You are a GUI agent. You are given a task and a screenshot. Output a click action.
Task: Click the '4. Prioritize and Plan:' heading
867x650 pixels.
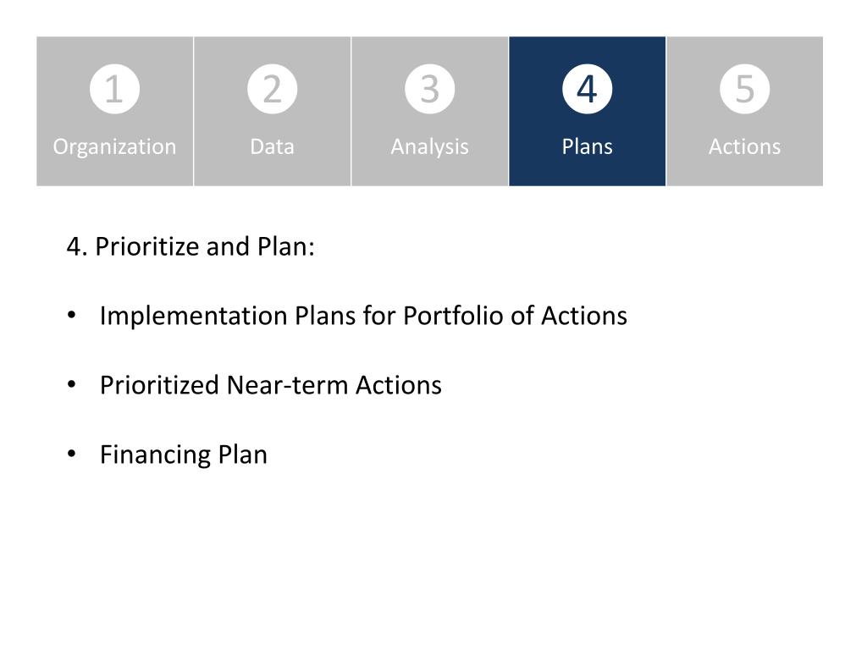[x=191, y=246]
